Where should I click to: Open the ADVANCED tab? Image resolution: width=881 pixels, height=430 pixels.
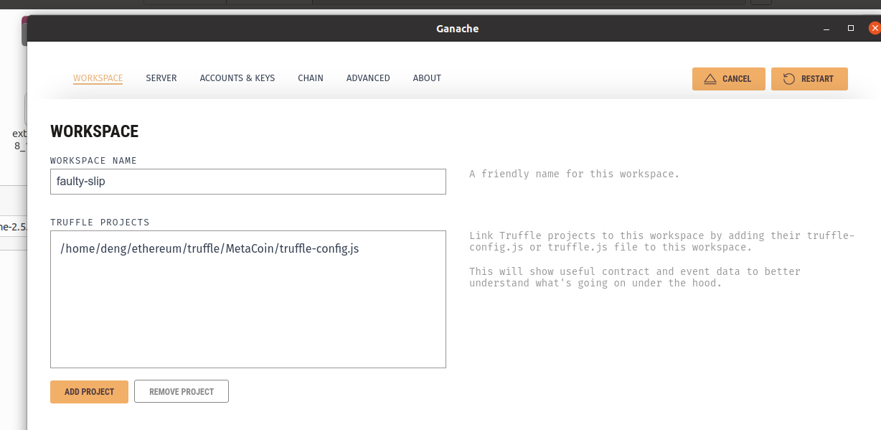pyautogui.click(x=368, y=78)
